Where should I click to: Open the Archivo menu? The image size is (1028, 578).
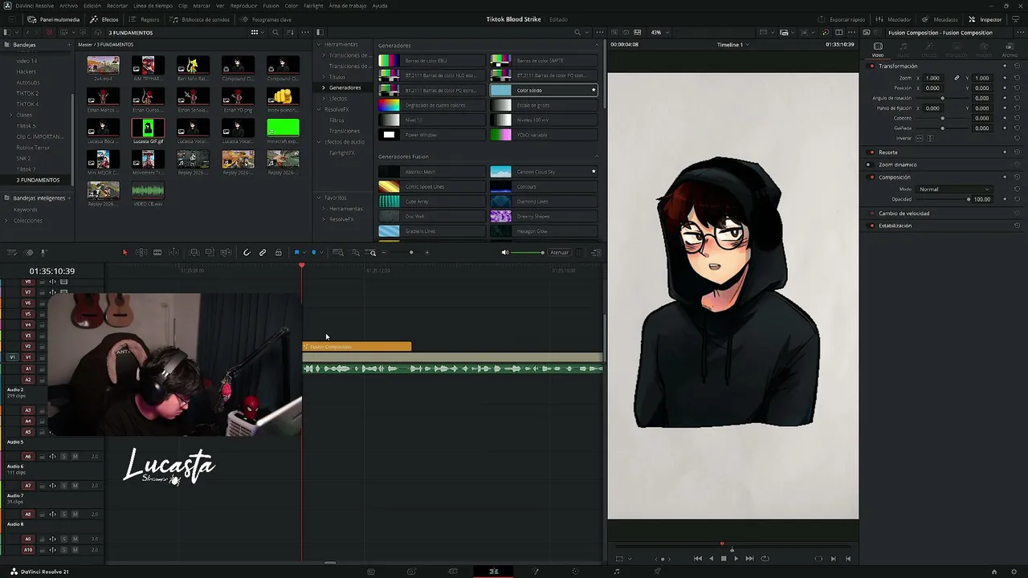69,6
